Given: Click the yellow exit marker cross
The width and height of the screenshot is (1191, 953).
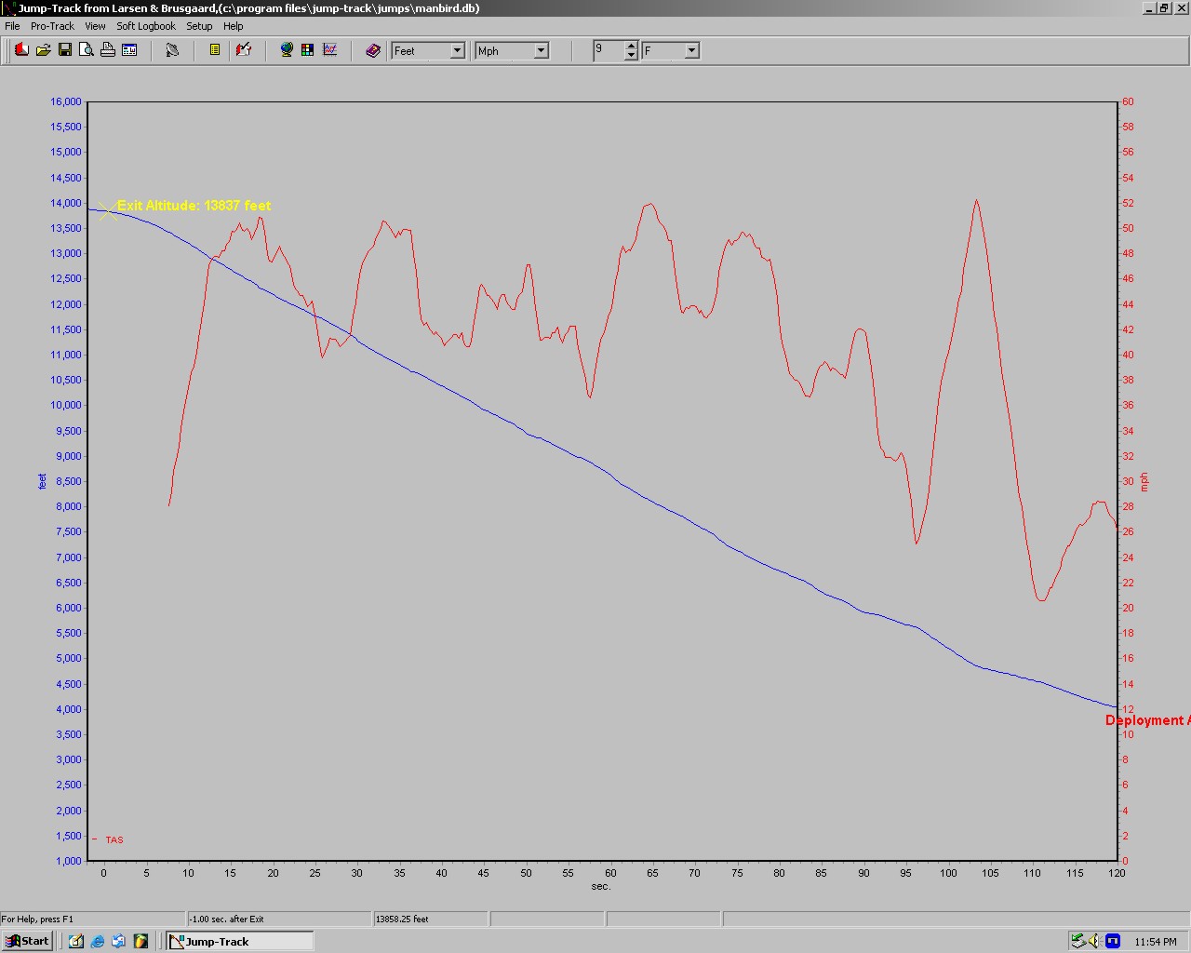Looking at the screenshot, I should tap(108, 209).
